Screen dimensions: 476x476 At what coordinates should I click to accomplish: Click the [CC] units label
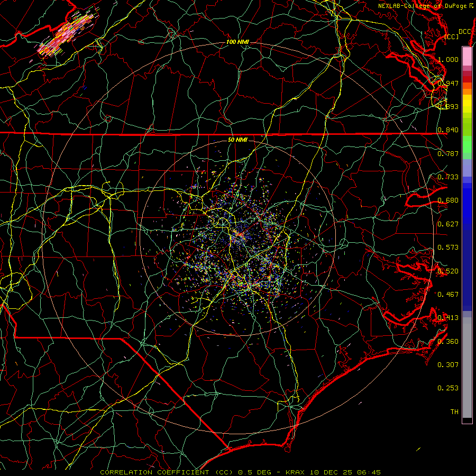click(x=451, y=36)
